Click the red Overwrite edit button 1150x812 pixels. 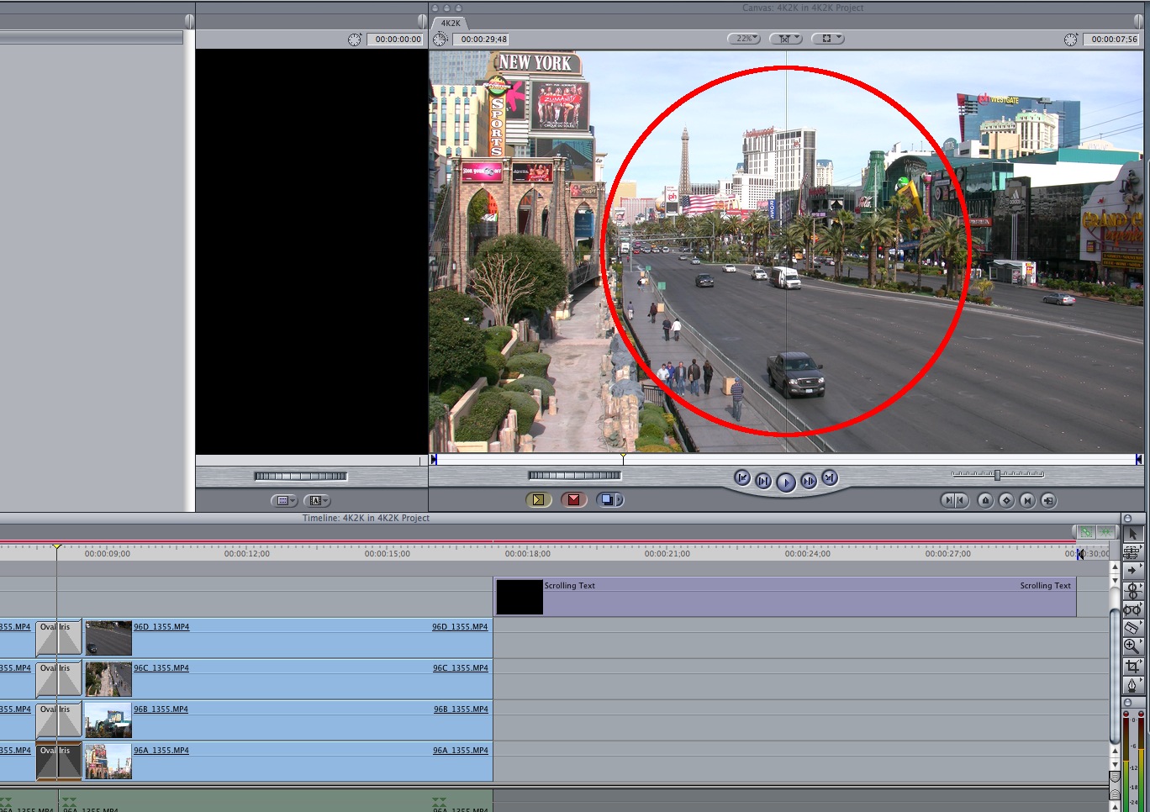click(x=573, y=500)
